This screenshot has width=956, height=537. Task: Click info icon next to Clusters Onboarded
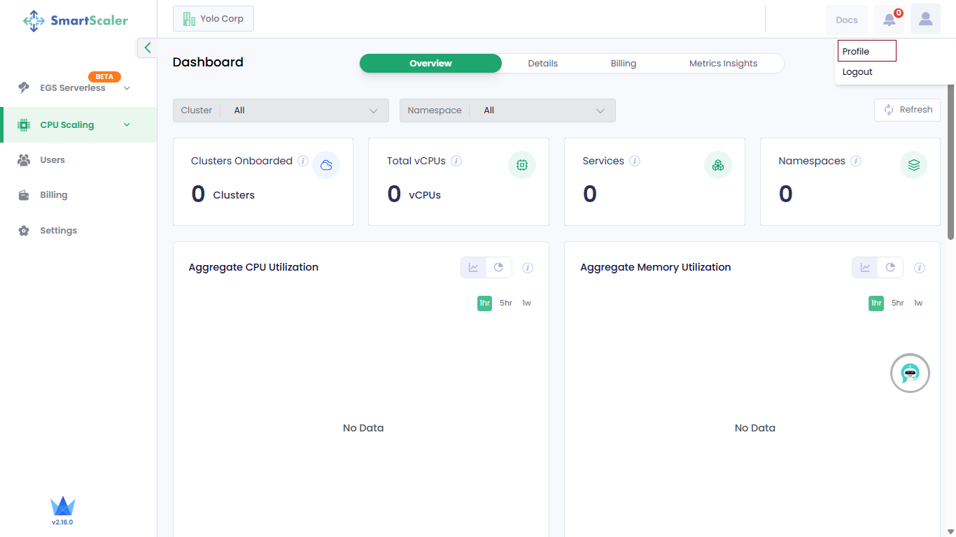[303, 161]
